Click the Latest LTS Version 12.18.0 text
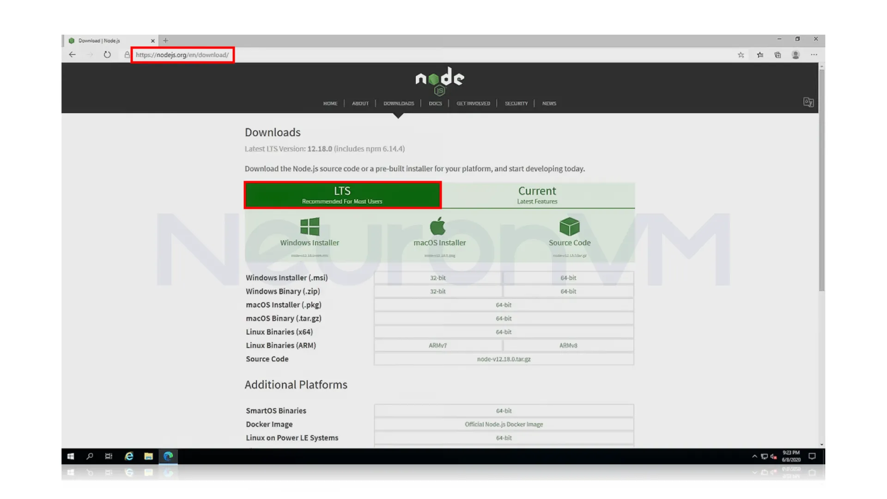 click(x=325, y=149)
